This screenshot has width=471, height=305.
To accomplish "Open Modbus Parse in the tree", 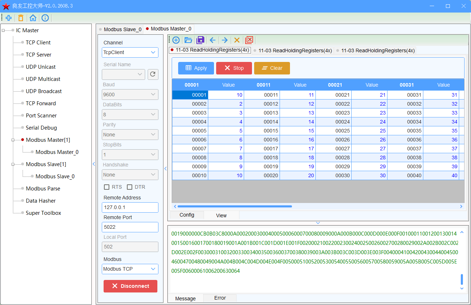I will 43,189.
